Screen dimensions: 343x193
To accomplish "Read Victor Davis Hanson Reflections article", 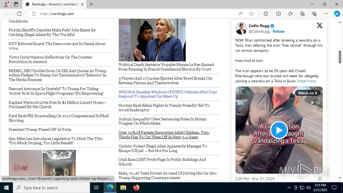I will 51,59.
